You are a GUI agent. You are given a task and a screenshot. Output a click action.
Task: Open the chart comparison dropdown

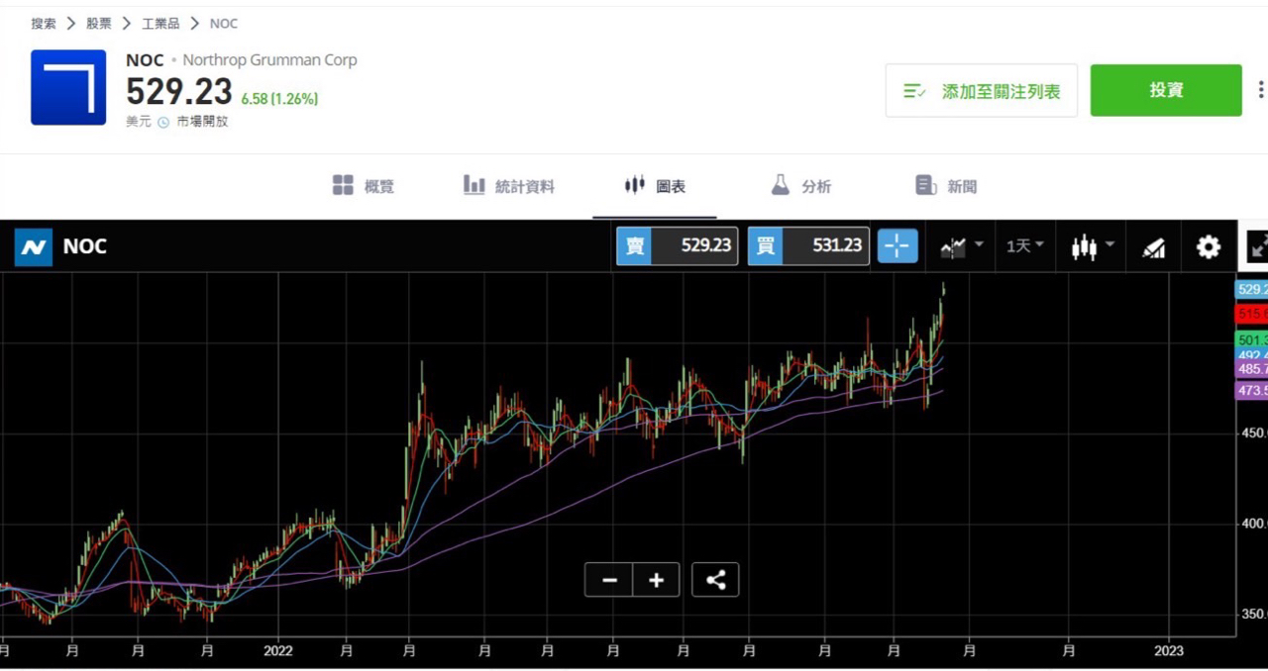coord(961,246)
